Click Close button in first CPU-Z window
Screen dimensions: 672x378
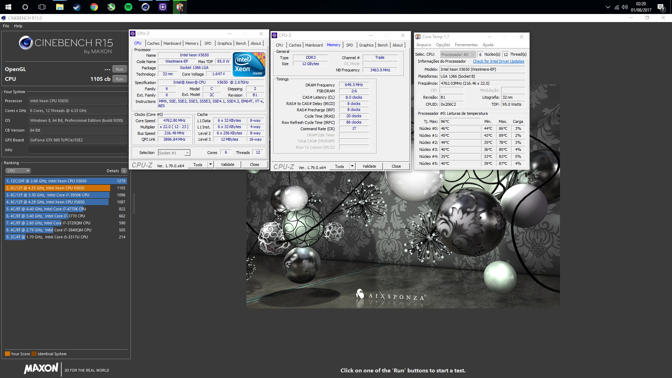254,164
